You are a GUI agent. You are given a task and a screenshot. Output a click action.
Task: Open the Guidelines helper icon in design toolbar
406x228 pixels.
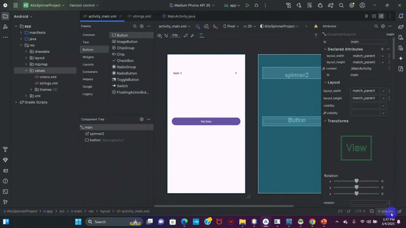pyautogui.click(x=201, y=35)
